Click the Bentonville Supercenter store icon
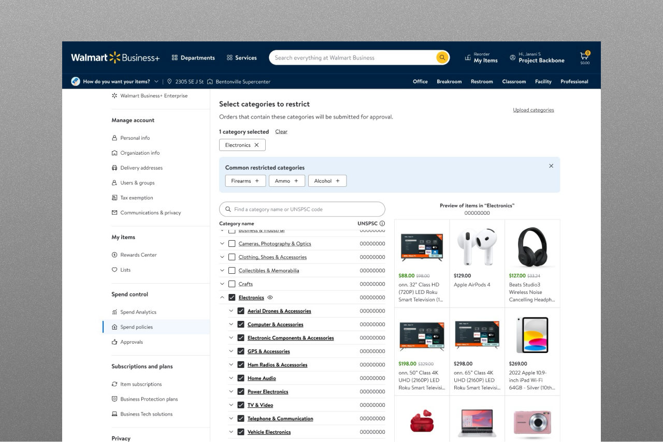Image resolution: width=663 pixels, height=442 pixels. coord(210,81)
